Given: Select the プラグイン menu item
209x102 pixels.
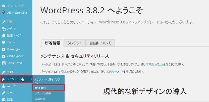Looking at the screenshot, I should pyautogui.click(x=16, y=79).
